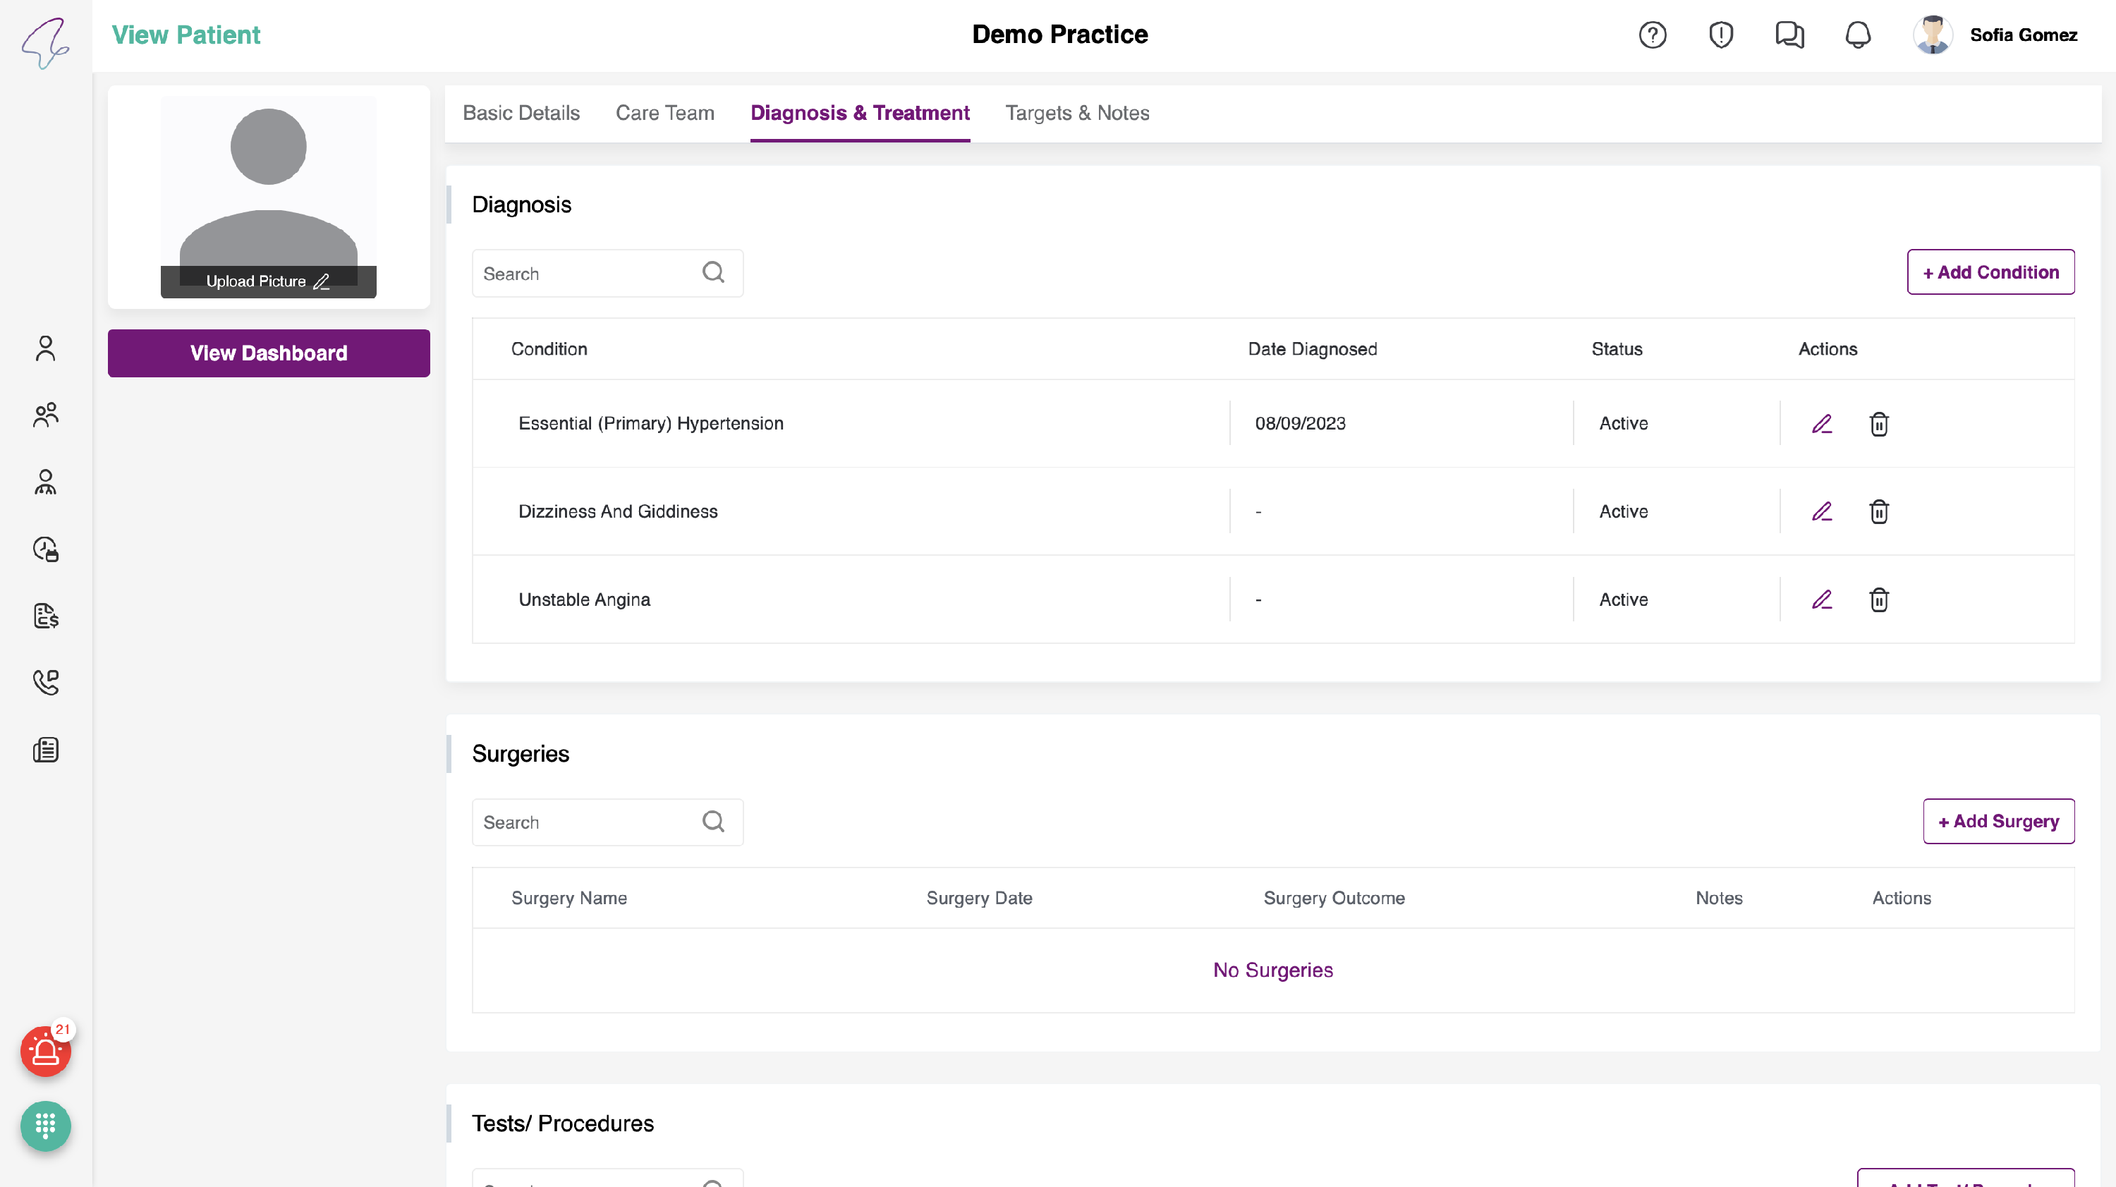Click the Add Condition button

1990,272
